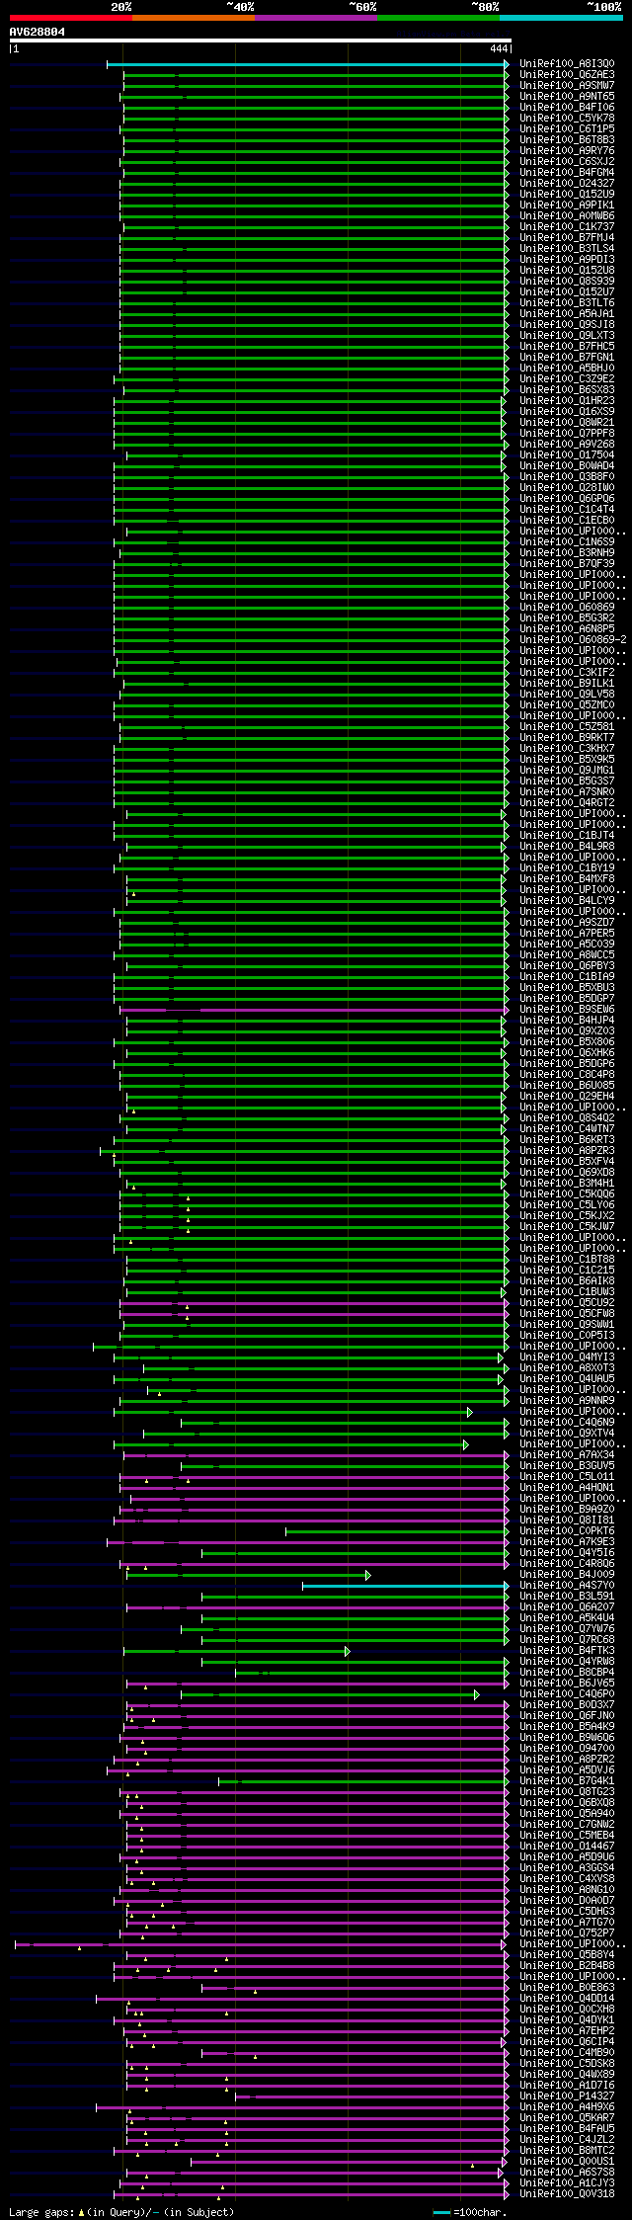Viewport: 632px width, 2220px height.
Task: Open hit UniRef100_A7K9E3
Action: (x=567, y=1542)
